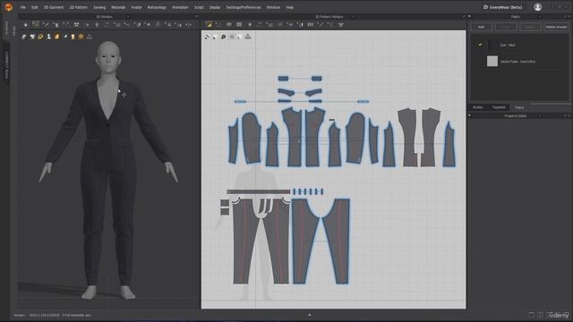Select the Jacket Pads fabric name row
This screenshot has height=322, width=573.
517,62
